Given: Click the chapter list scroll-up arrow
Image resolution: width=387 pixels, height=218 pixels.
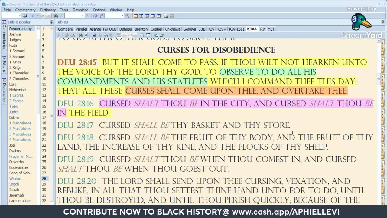Looking at the screenshot, I should click(52, 28).
